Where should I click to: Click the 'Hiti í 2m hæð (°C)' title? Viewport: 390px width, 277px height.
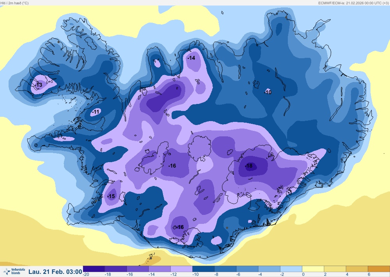14,3
